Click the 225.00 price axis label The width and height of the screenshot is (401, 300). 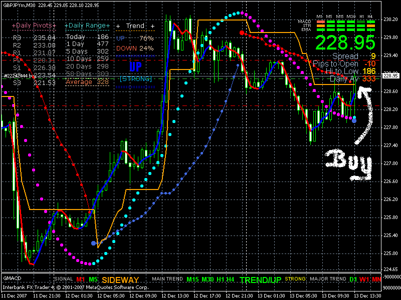tap(390, 253)
